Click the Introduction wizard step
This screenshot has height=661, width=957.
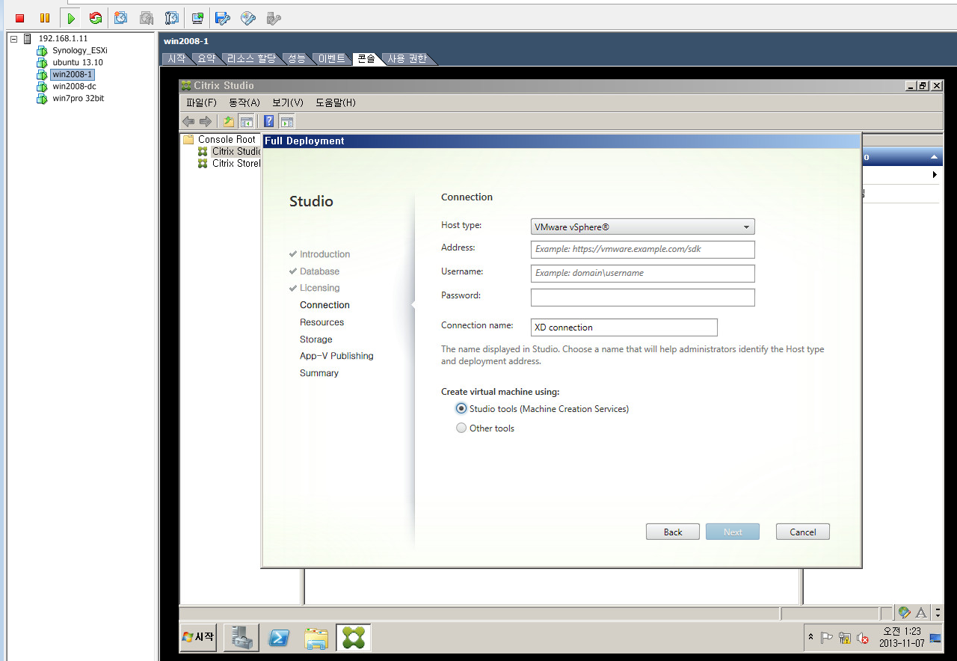tap(324, 254)
